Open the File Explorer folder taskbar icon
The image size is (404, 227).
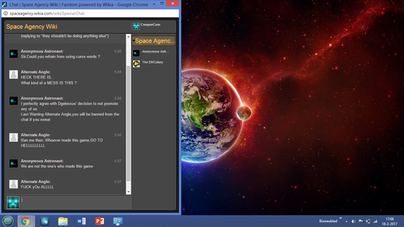tap(62, 221)
